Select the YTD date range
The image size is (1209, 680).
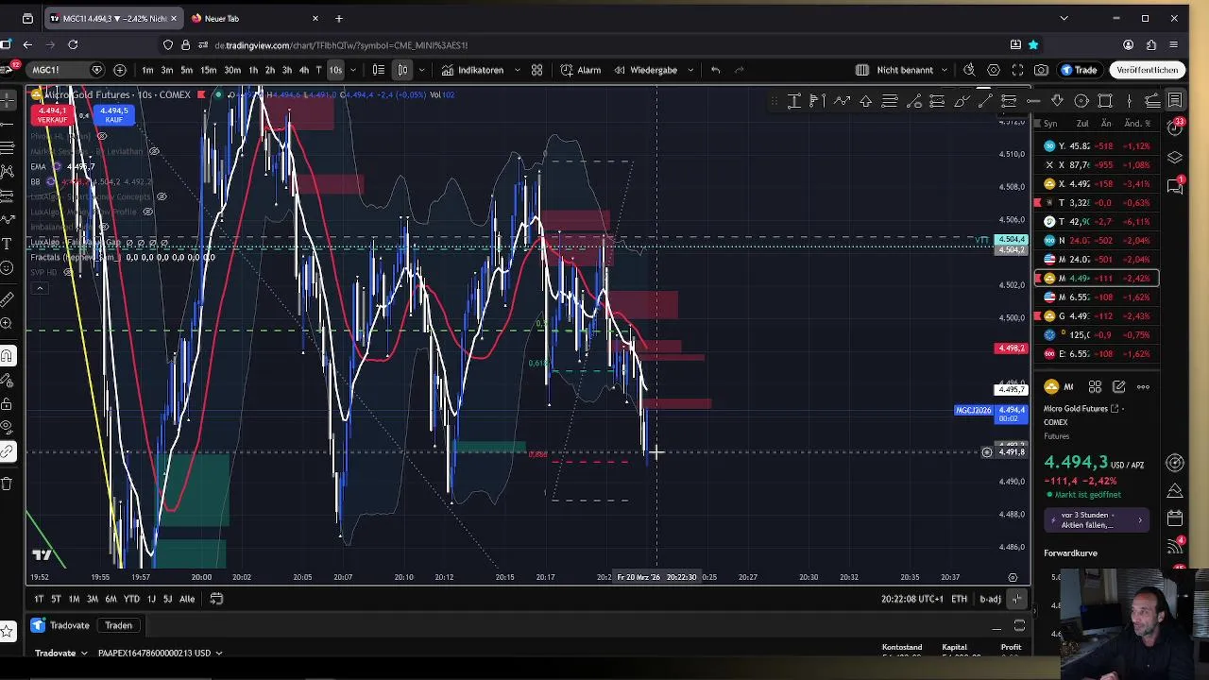coord(131,599)
